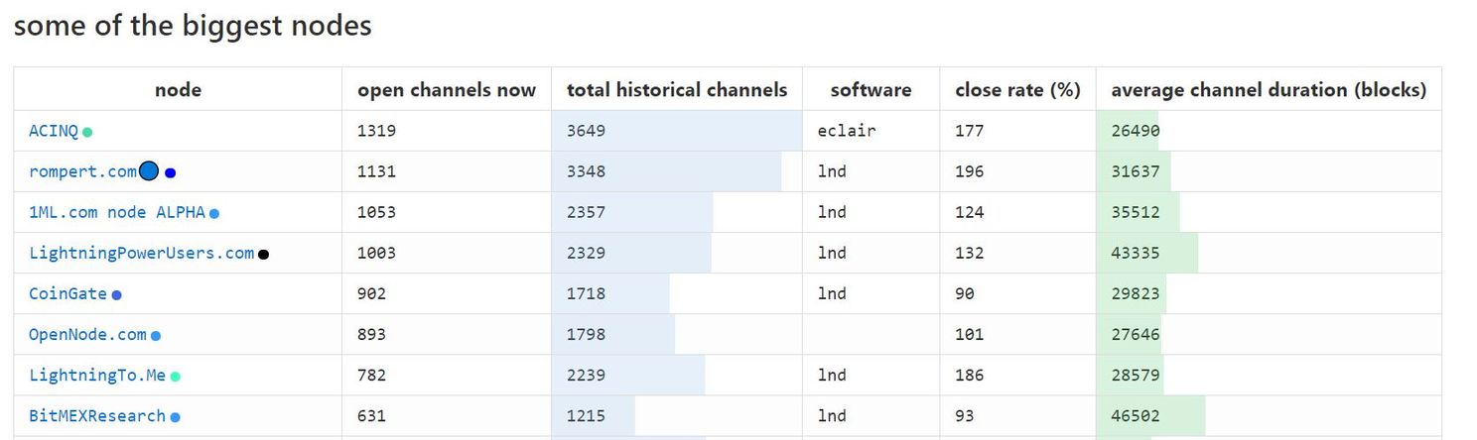Click average duration value 27646
The image size is (1477, 440).
(1135, 334)
